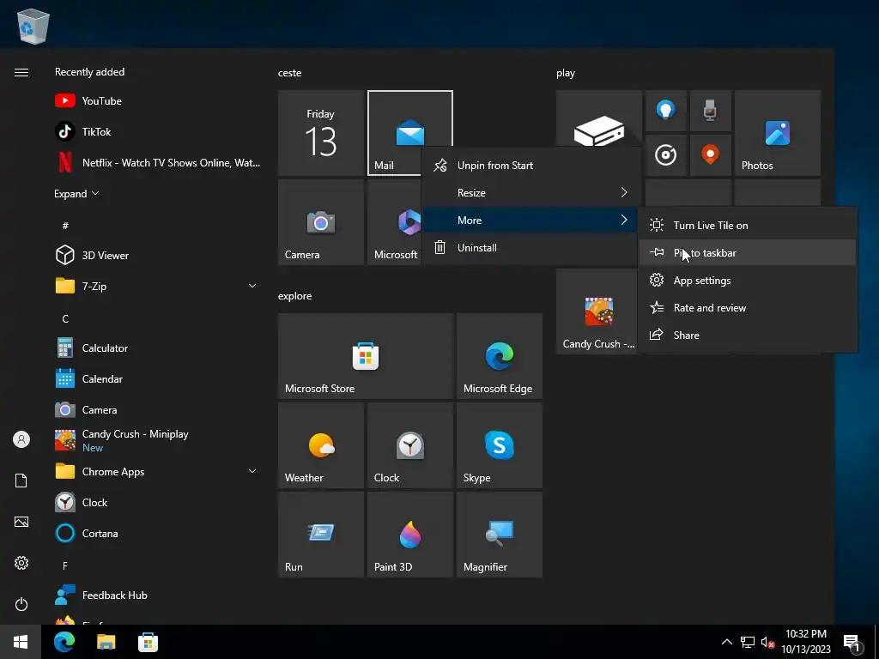Open Documents from Start sidebar

21,481
